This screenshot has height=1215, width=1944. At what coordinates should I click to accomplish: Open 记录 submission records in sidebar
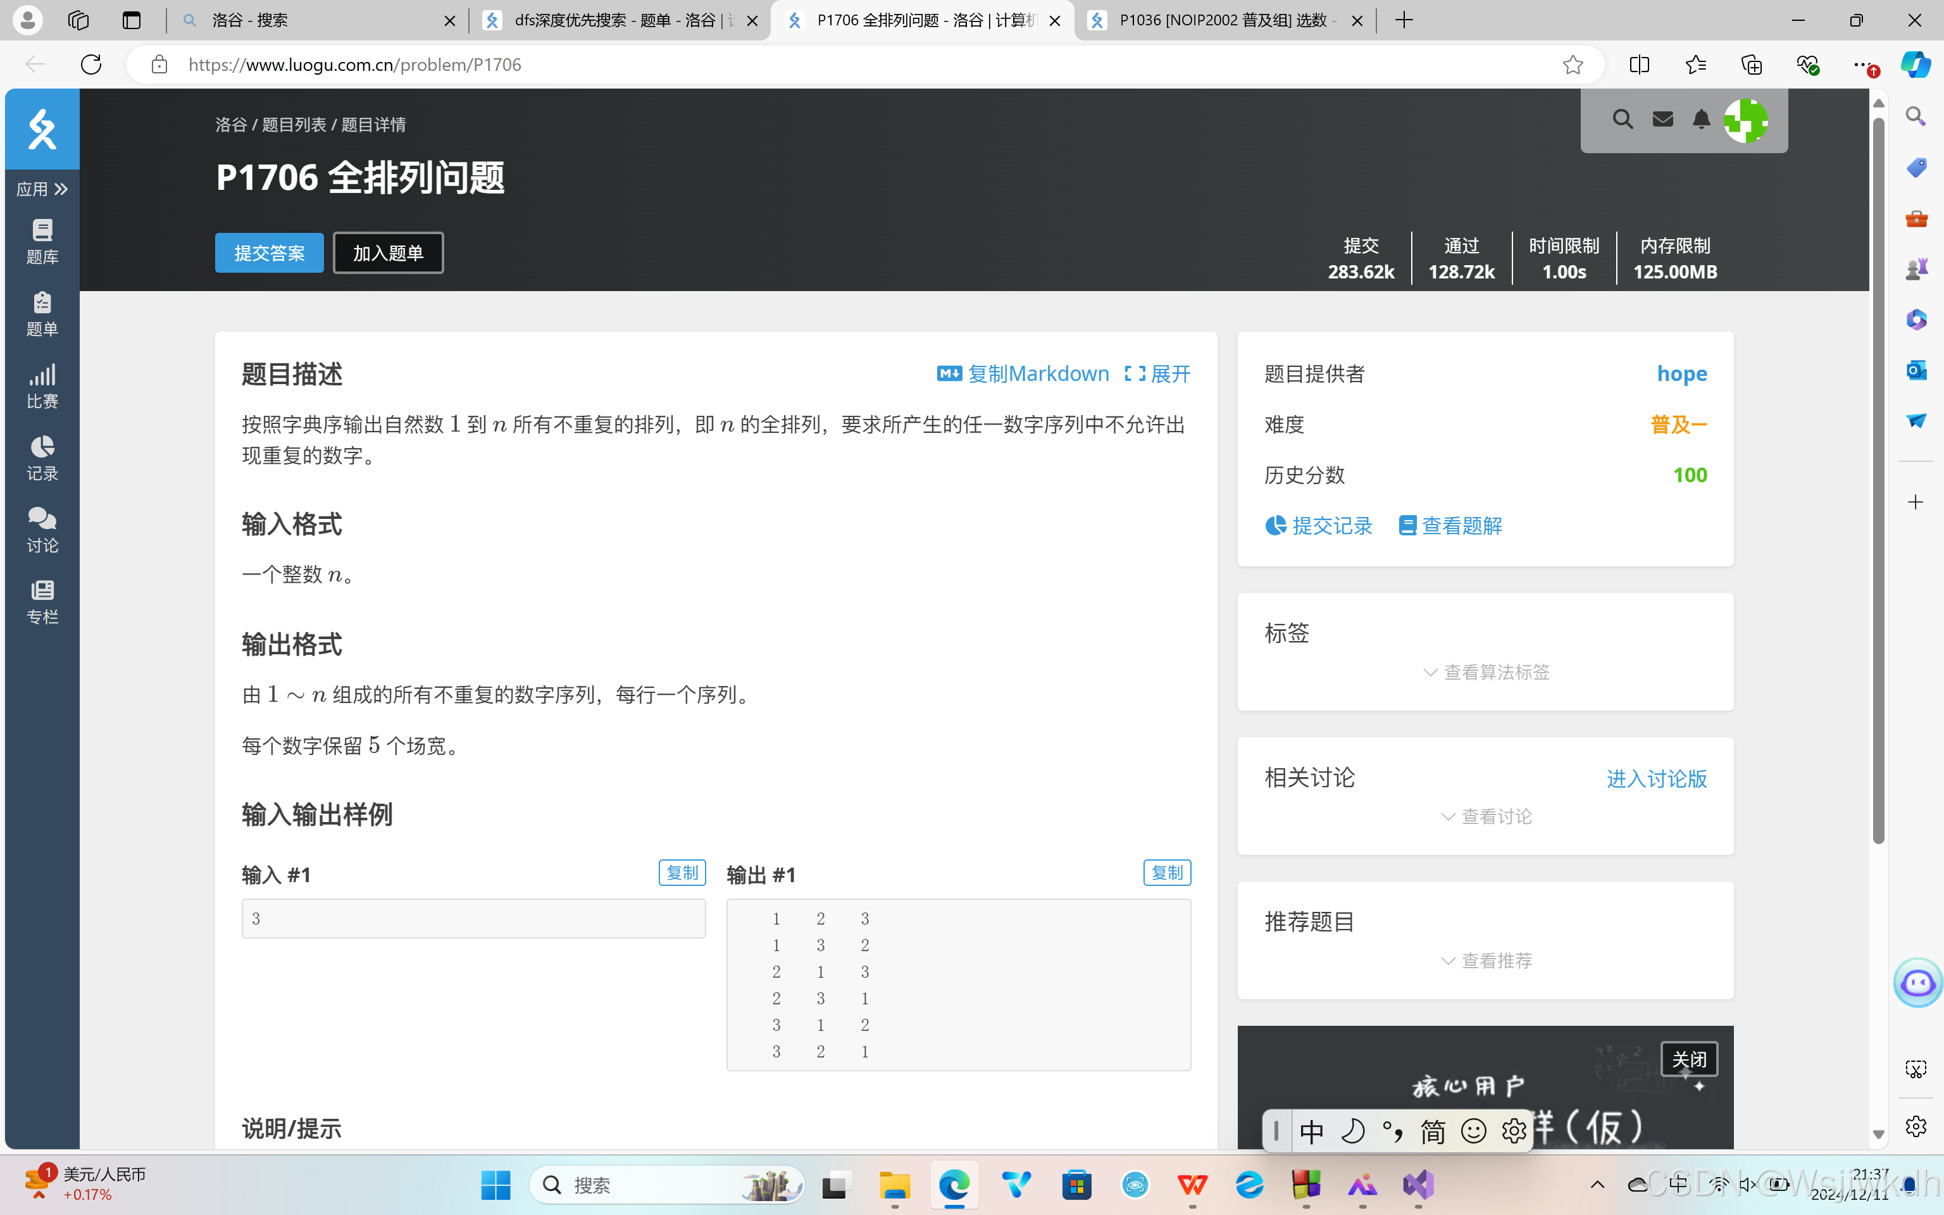tap(42, 458)
